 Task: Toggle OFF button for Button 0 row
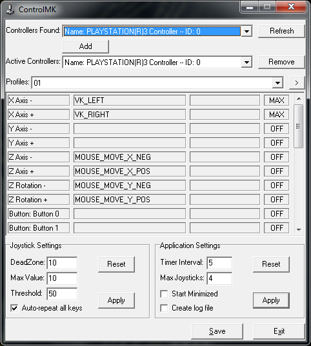pos(276,214)
